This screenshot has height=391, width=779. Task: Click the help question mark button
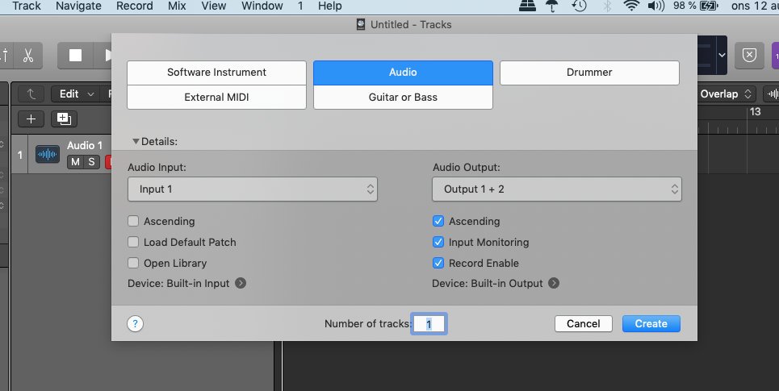tap(136, 323)
